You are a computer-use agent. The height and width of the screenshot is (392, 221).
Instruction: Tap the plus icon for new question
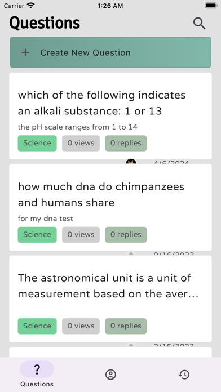click(25, 52)
